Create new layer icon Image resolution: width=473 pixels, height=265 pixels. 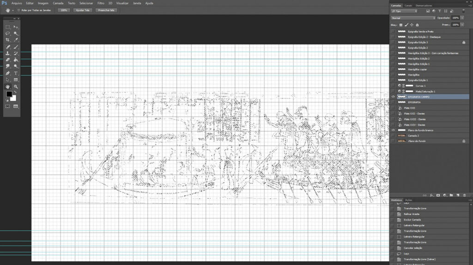tap(458, 195)
